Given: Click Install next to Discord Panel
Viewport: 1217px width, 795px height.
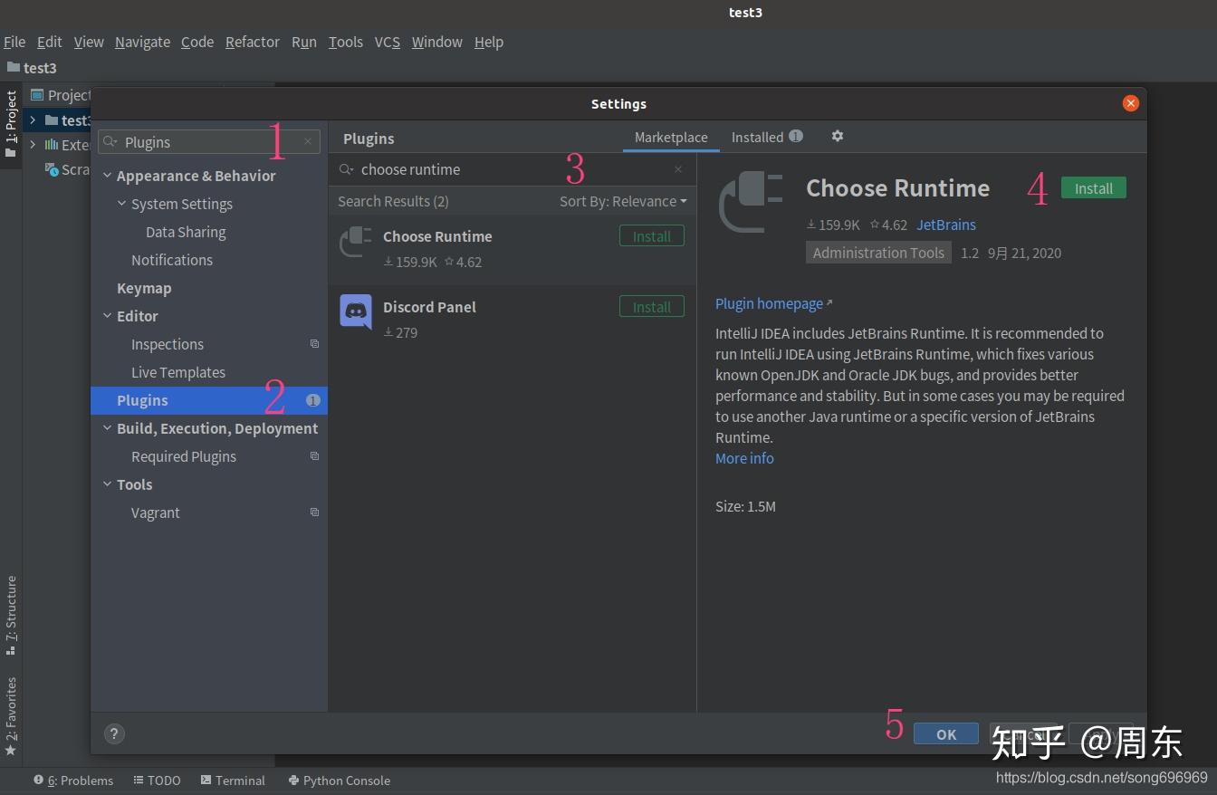Looking at the screenshot, I should tap(652, 307).
